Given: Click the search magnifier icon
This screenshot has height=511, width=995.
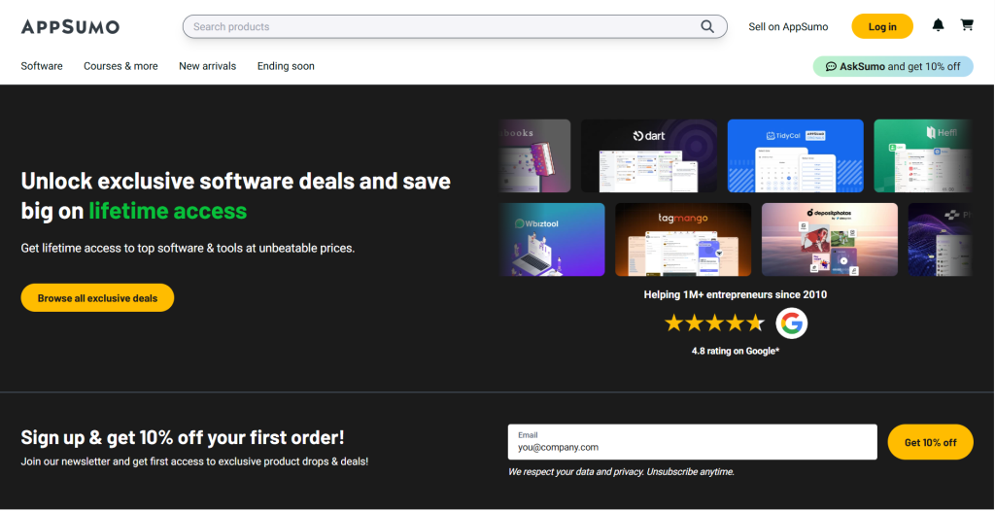Looking at the screenshot, I should click(x=707, y=26).
